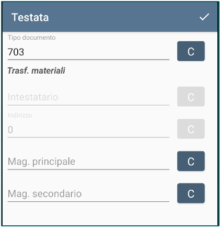220x229 pixels.
Task: Click the Testata title in the header
Action: tap(30, 17)
